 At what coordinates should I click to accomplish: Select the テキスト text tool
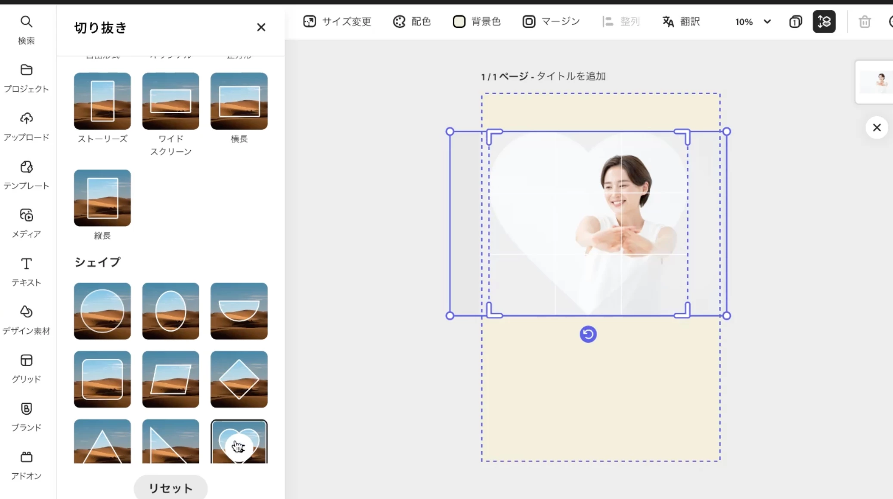(x=26, y=271)
